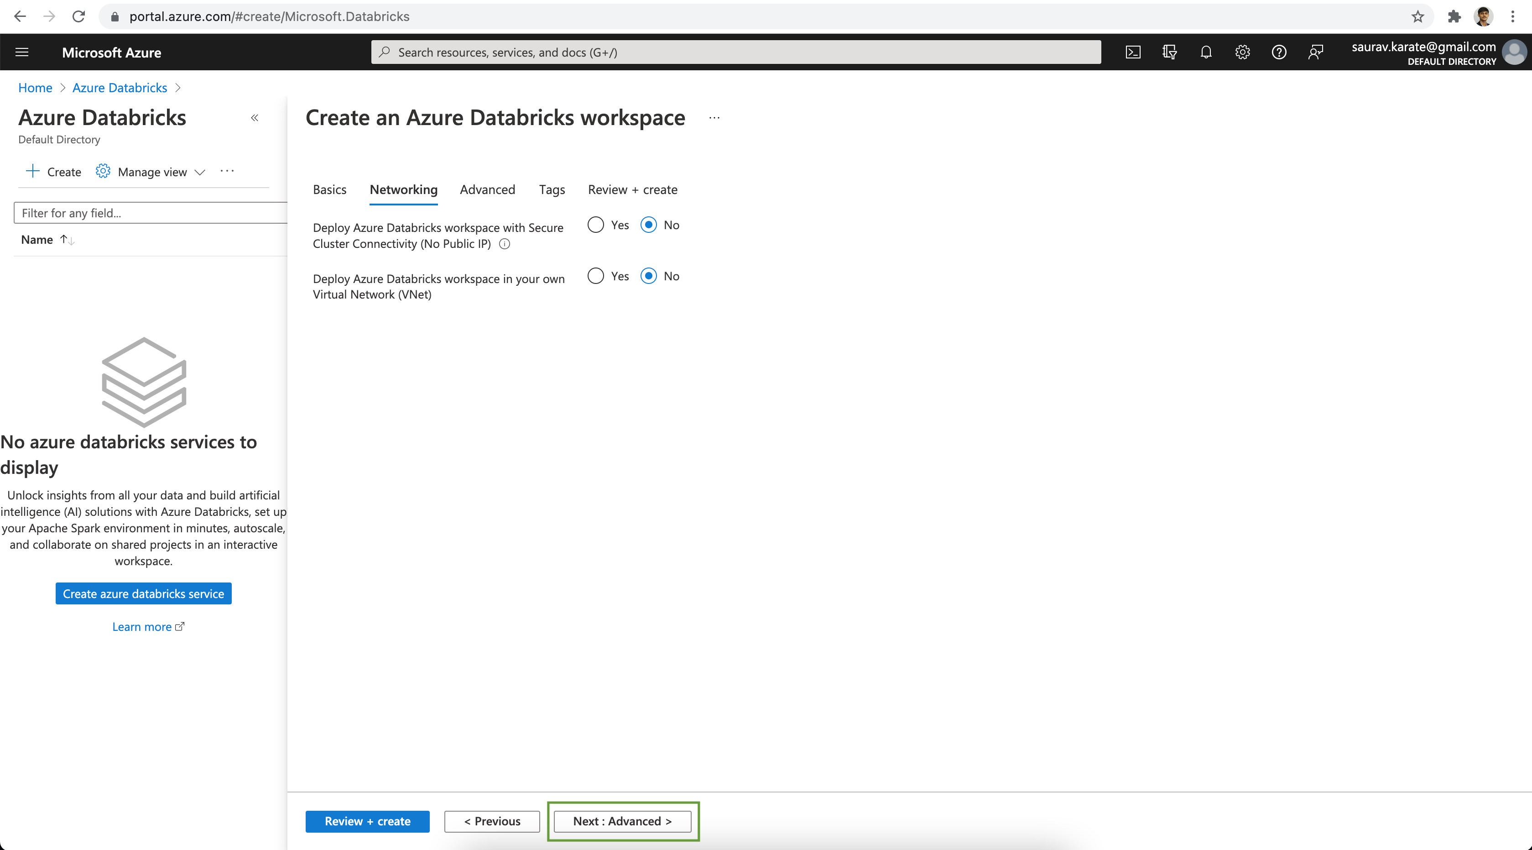Screen dimensions: 1532x850
Task: Go to Azure Databricks in the breadcrumb
Action: [120, 88]
